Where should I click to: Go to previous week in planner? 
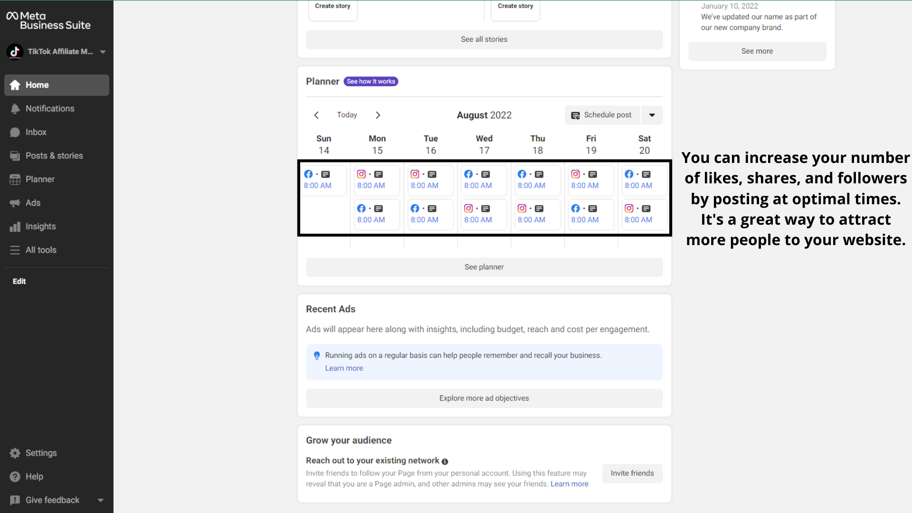tap(316, 115)
